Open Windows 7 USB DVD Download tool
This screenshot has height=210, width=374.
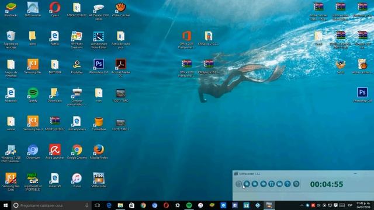[11, 153]
